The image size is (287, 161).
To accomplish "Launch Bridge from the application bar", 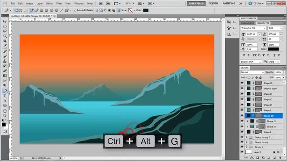I will point(100,3).
